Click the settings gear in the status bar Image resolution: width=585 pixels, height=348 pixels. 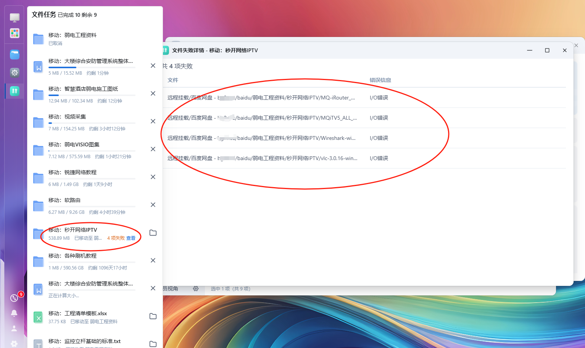click(x=196, y=289)
